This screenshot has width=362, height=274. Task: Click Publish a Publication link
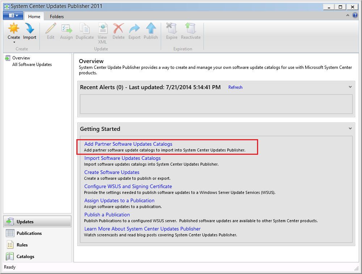tap(107, 215)
